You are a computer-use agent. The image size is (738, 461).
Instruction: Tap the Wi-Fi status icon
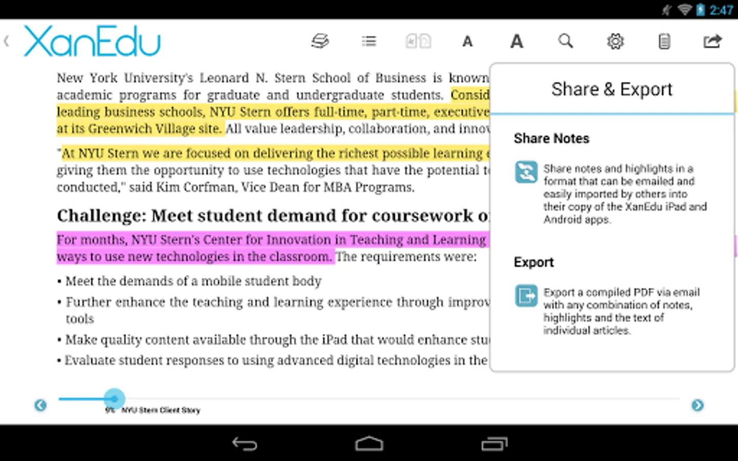point(684,10)
